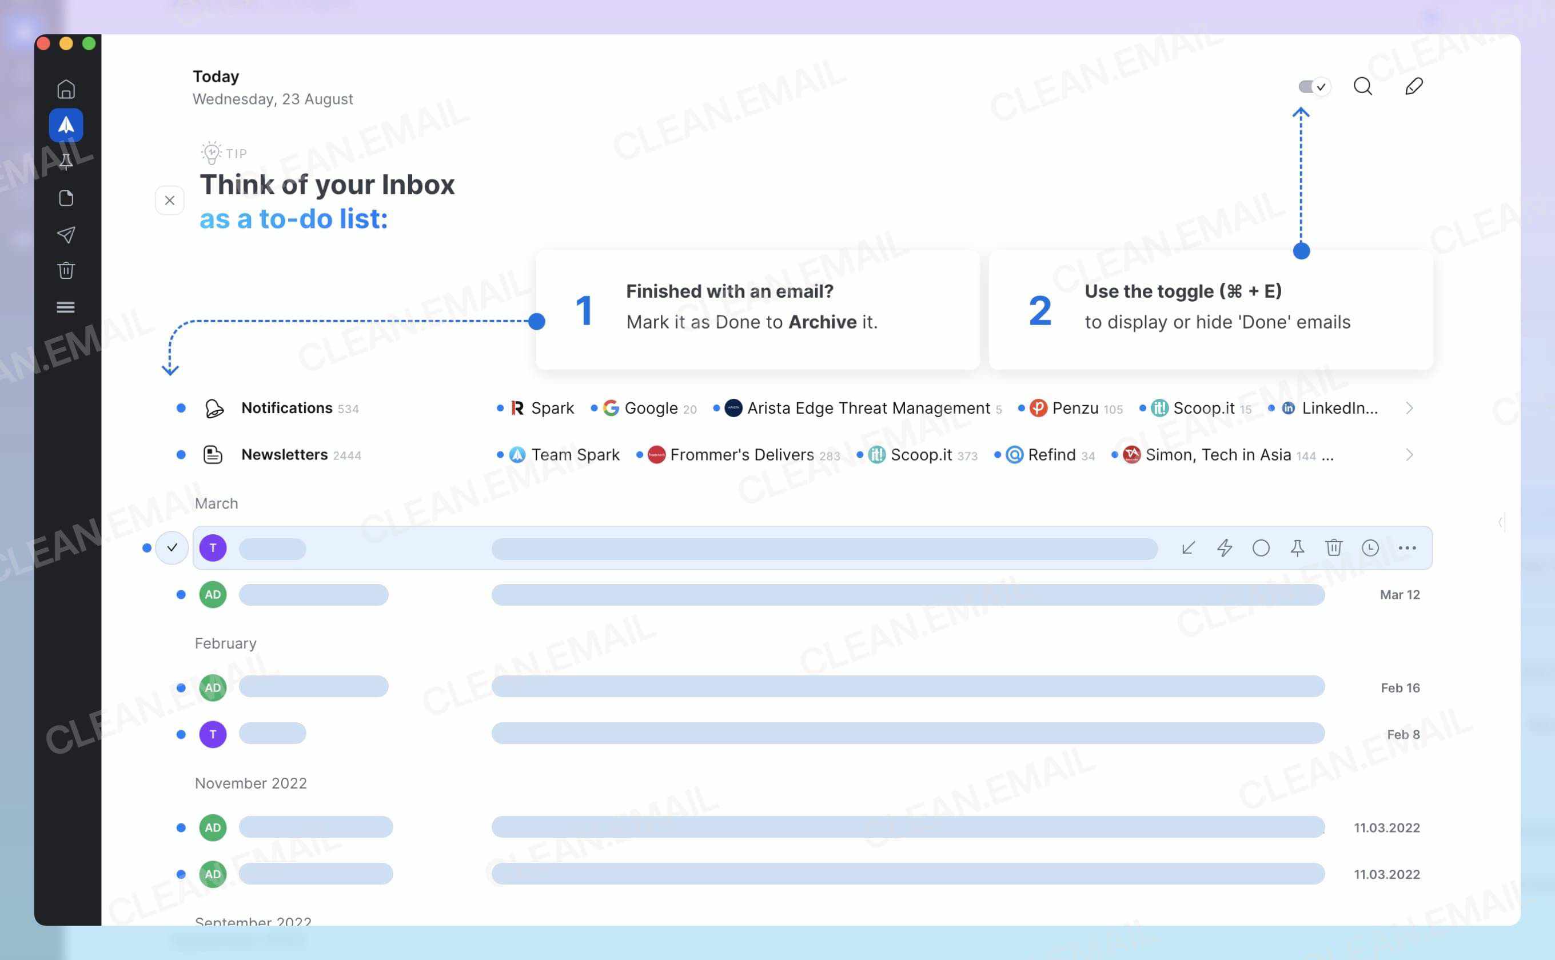Open Pinned emails from the sidebar
This screenshot has width=1555, height=960.
(67, 161)
